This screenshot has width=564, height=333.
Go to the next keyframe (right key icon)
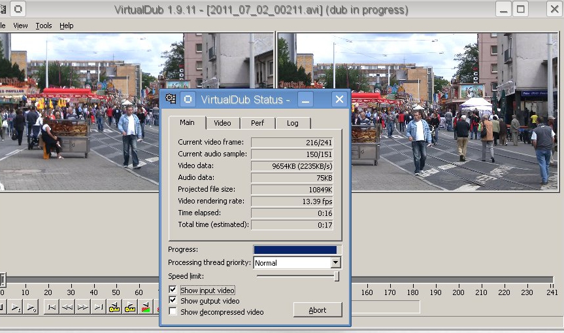[129, 307]
